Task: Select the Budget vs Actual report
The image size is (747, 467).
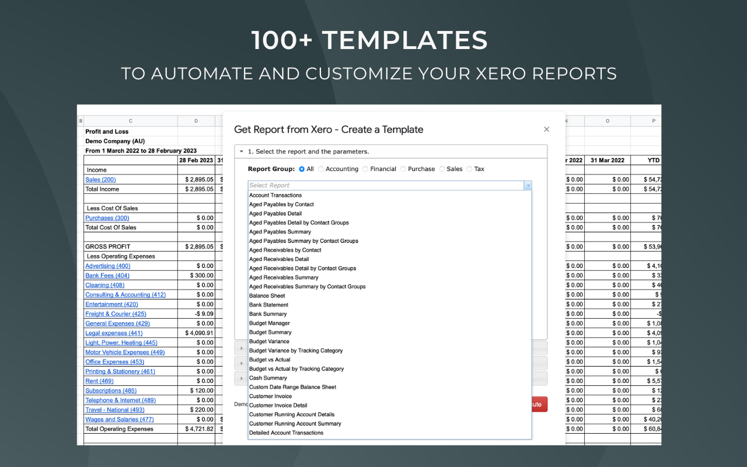Action: [390, 360]
